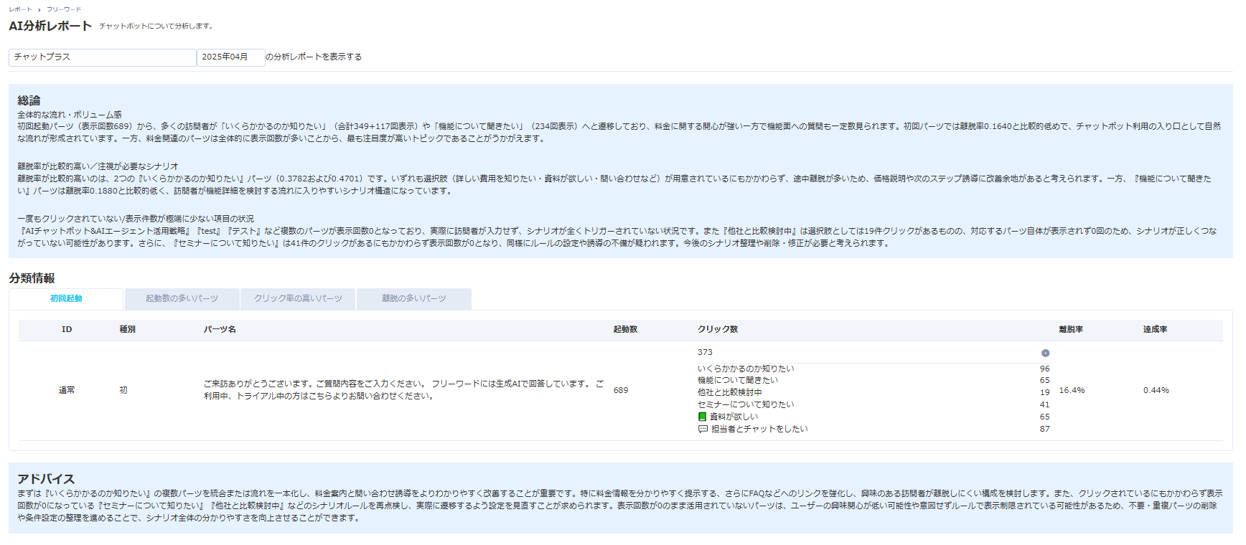
Task: Open the 2025年04月 month picker
Action: [230, 57]
